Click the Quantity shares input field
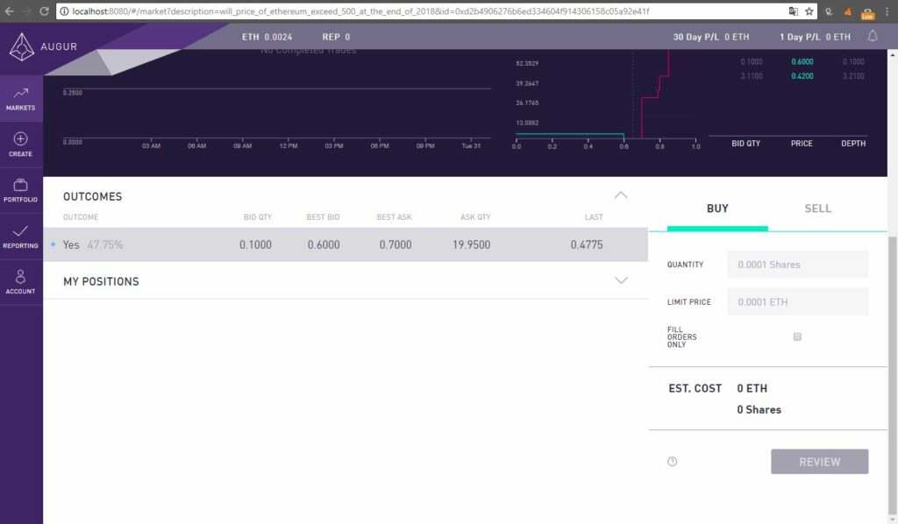The image size is (898, 524). tap(797, 264)
